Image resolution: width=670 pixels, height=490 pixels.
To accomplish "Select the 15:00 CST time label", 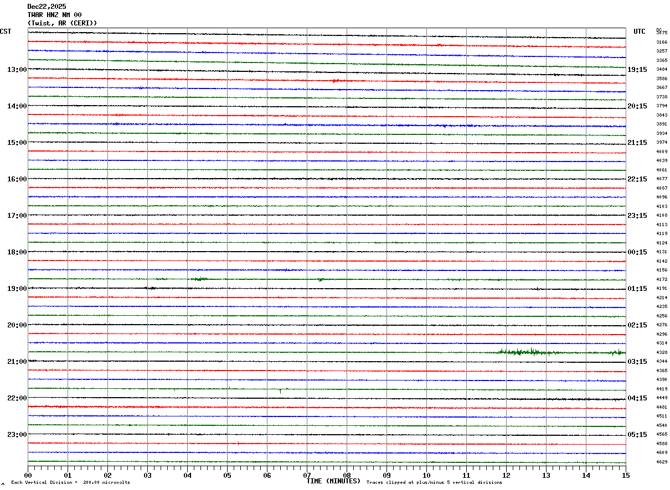I will tap(17, 143).
